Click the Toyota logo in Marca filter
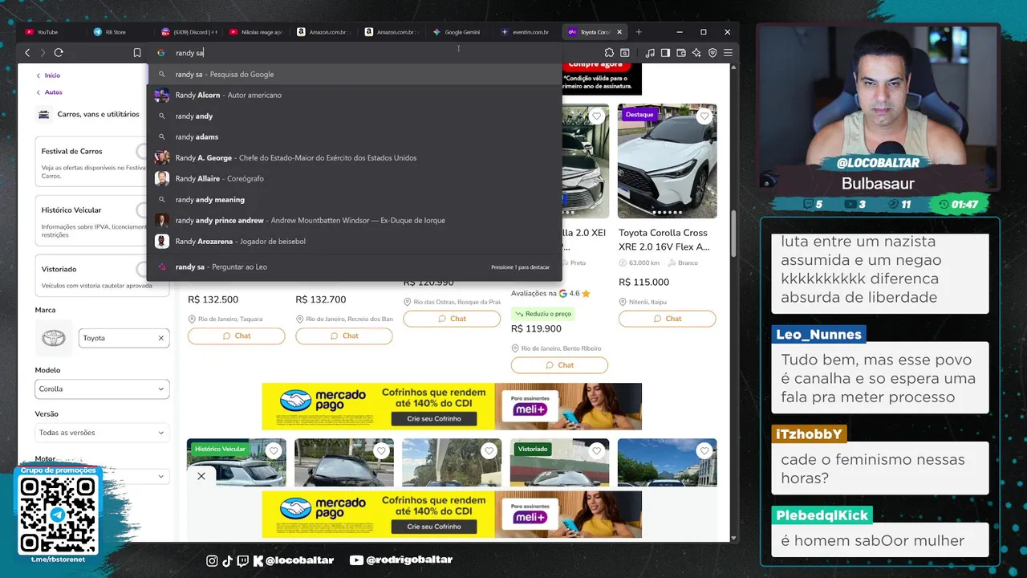This screenshot has height=578, width=1027. point(54,338)
